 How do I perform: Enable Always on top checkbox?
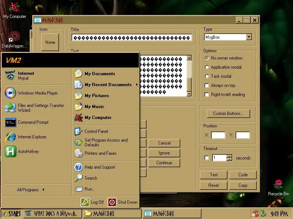point(207,85)
